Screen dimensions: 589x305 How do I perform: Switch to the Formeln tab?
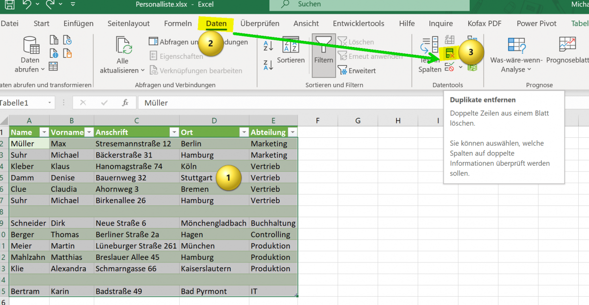point(178,24)
